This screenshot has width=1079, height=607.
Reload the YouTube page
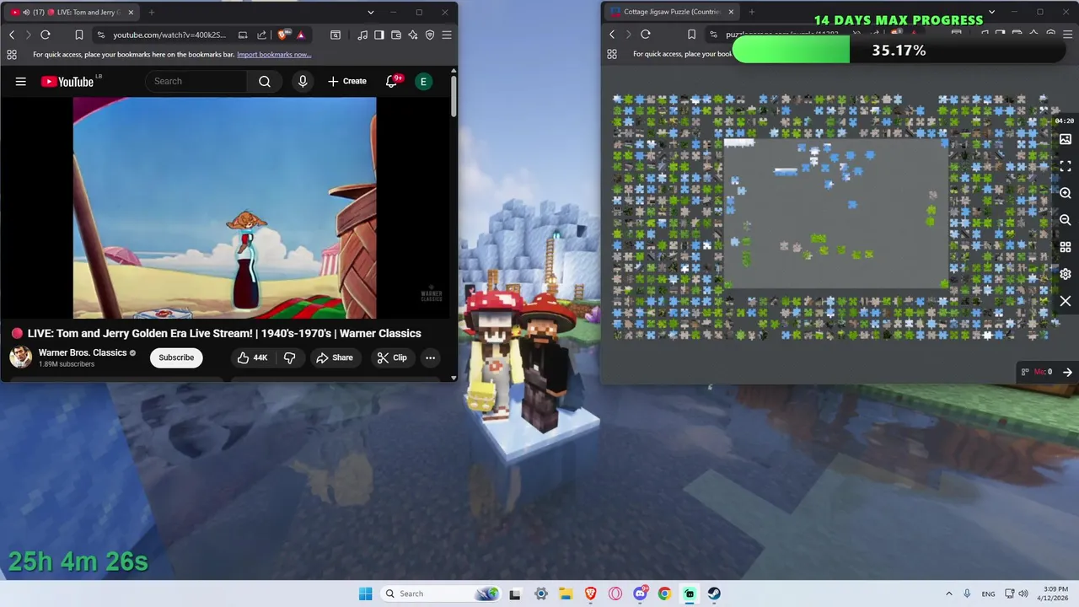point(46,35)
